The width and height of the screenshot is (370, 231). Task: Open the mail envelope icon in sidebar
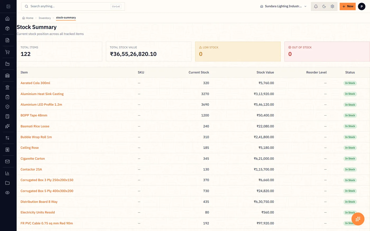7,161
